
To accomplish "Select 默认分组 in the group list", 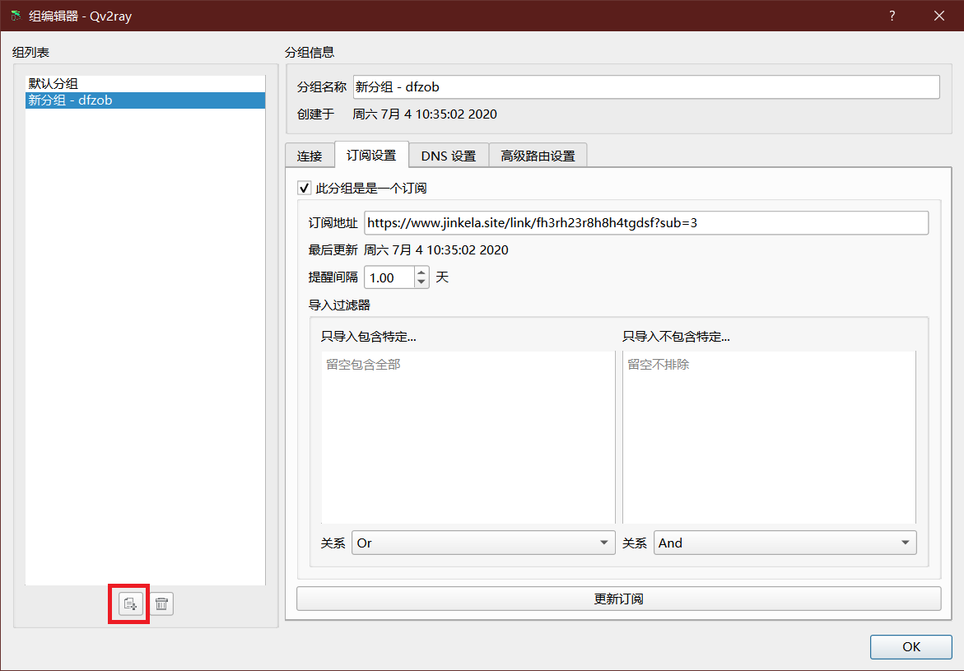I will point(54,84).
